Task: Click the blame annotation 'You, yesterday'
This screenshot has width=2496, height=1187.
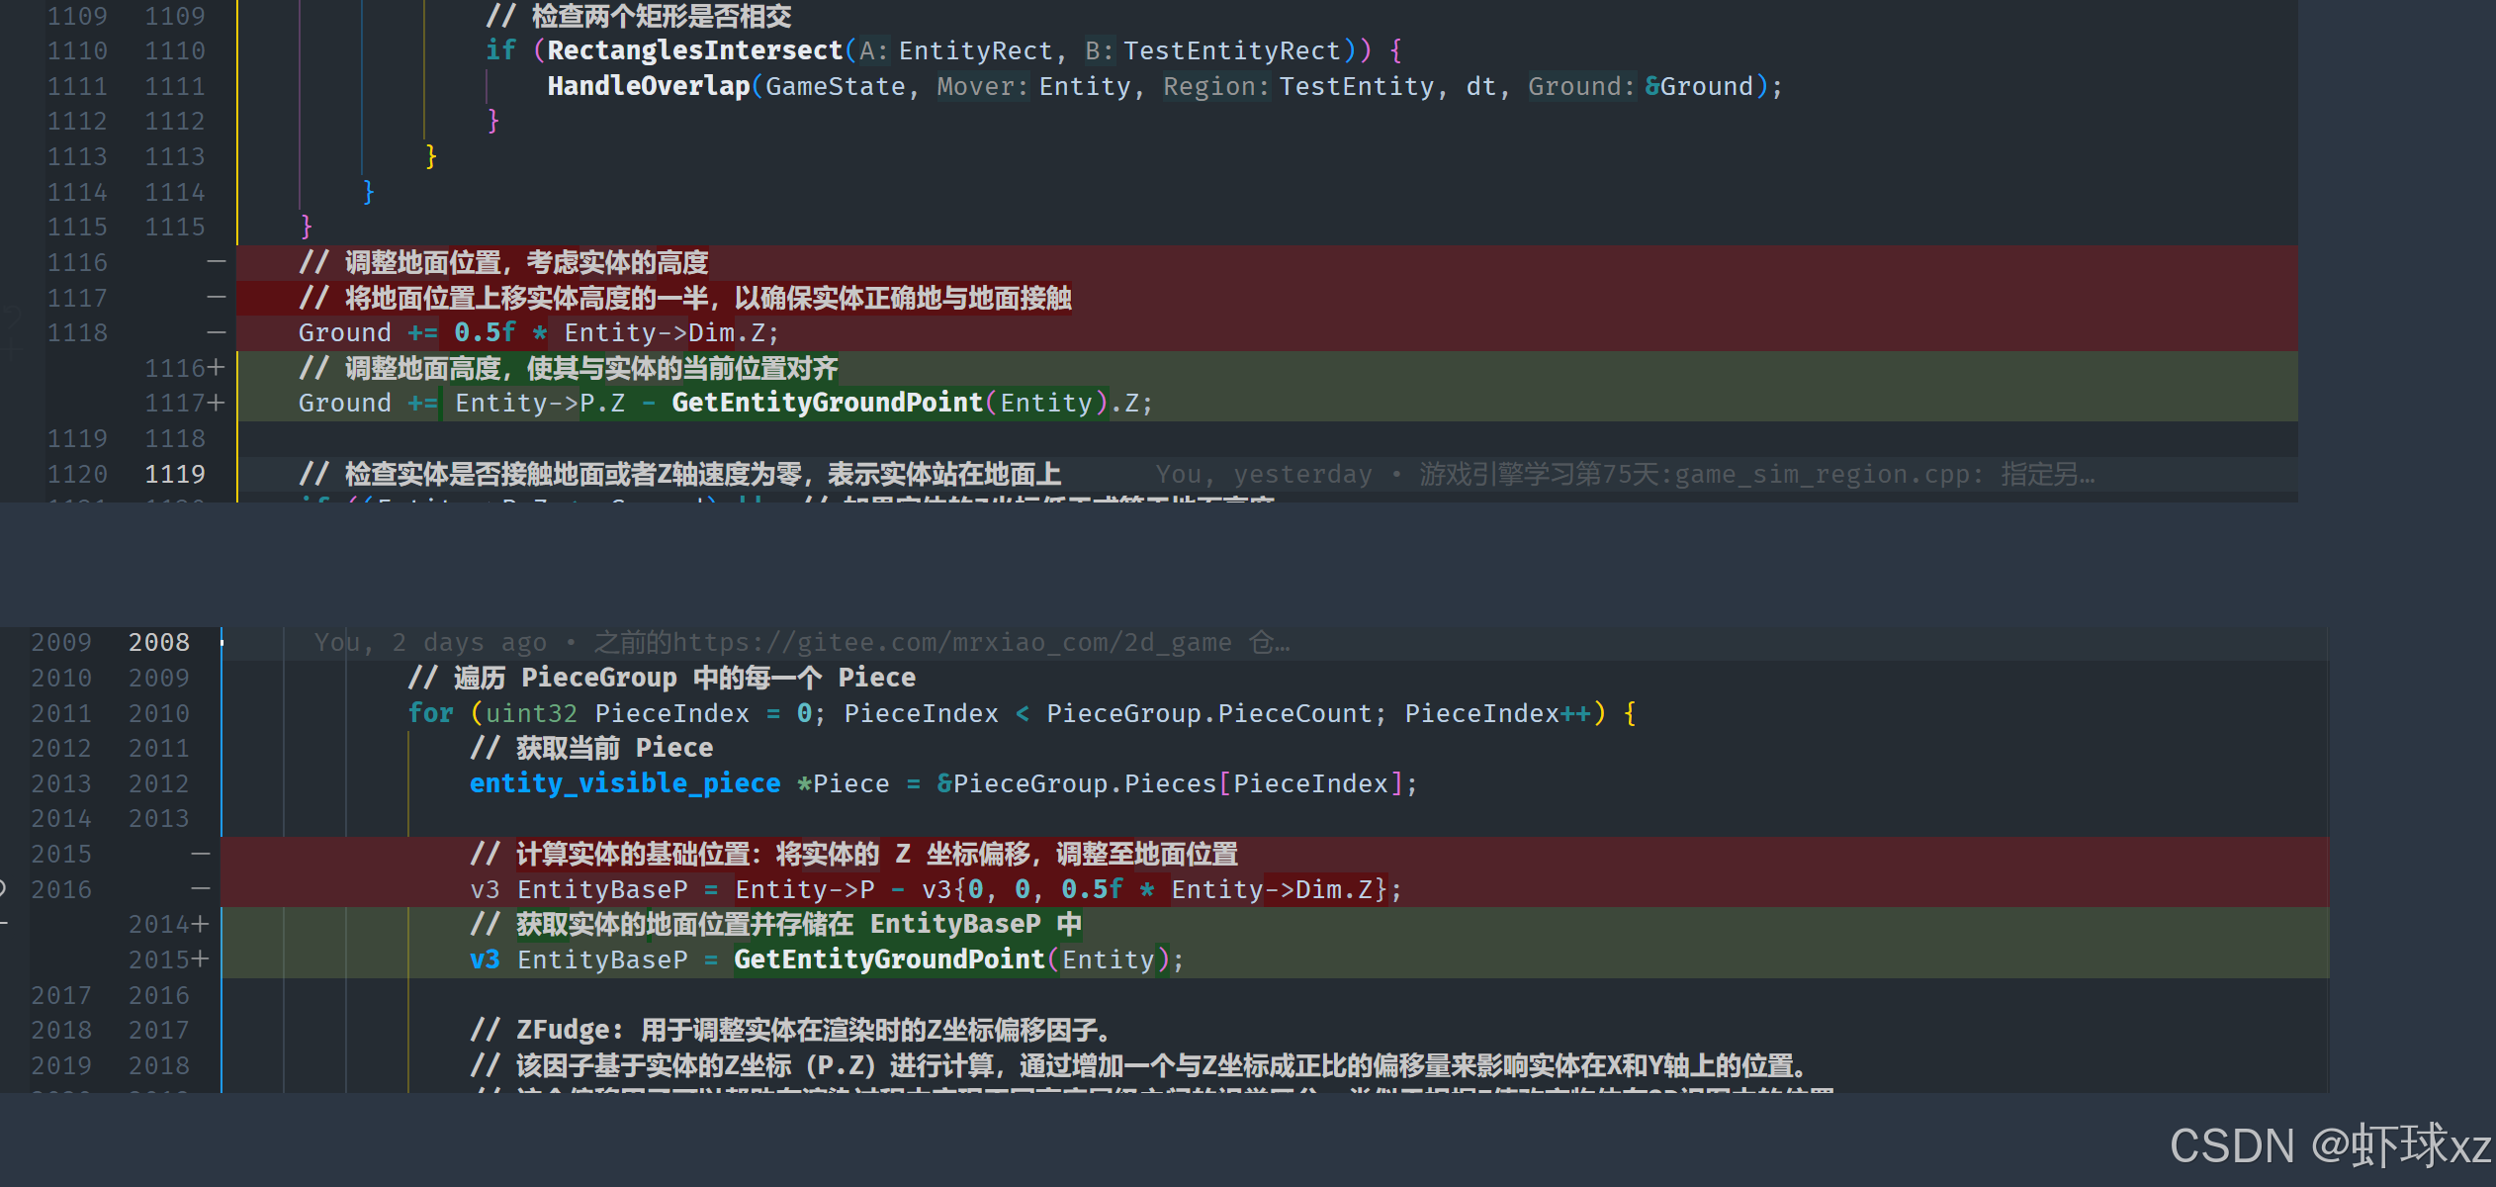Action: (x=1264, y=474)
